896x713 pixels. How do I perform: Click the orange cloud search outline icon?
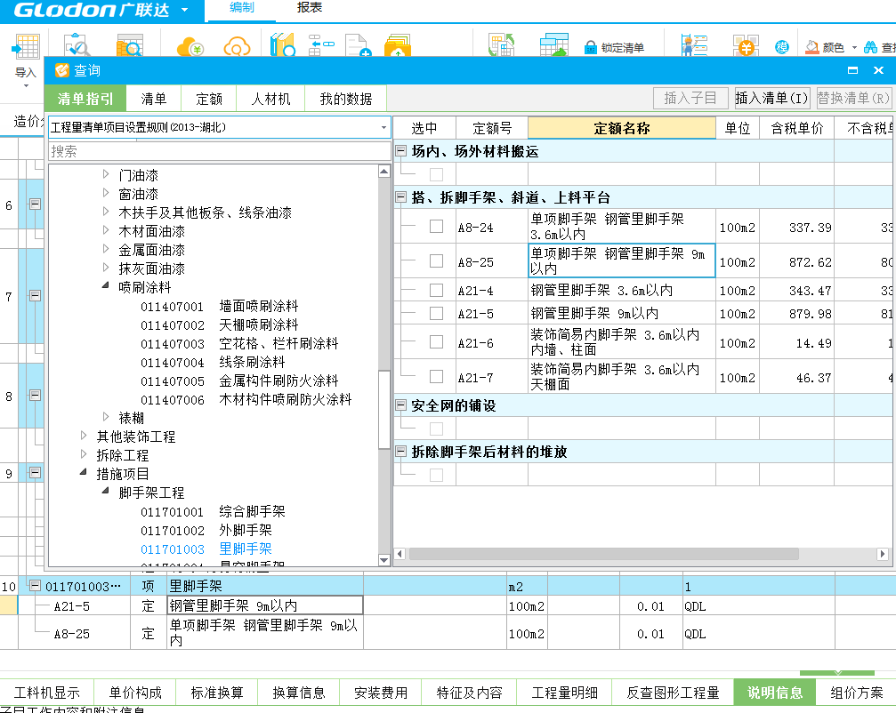pyautogui.click(x=237, y=46)
